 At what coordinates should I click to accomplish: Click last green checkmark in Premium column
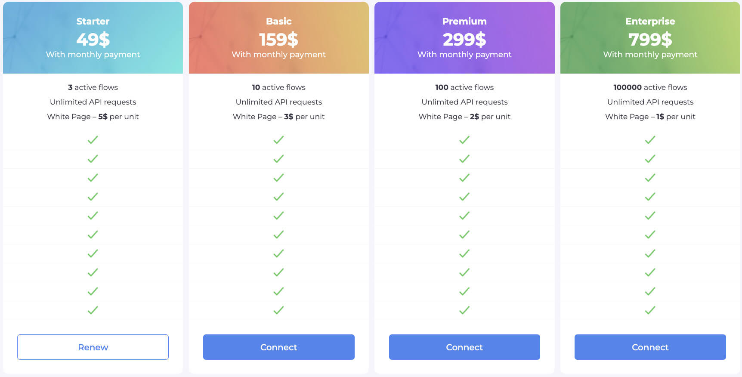point(464,310)
